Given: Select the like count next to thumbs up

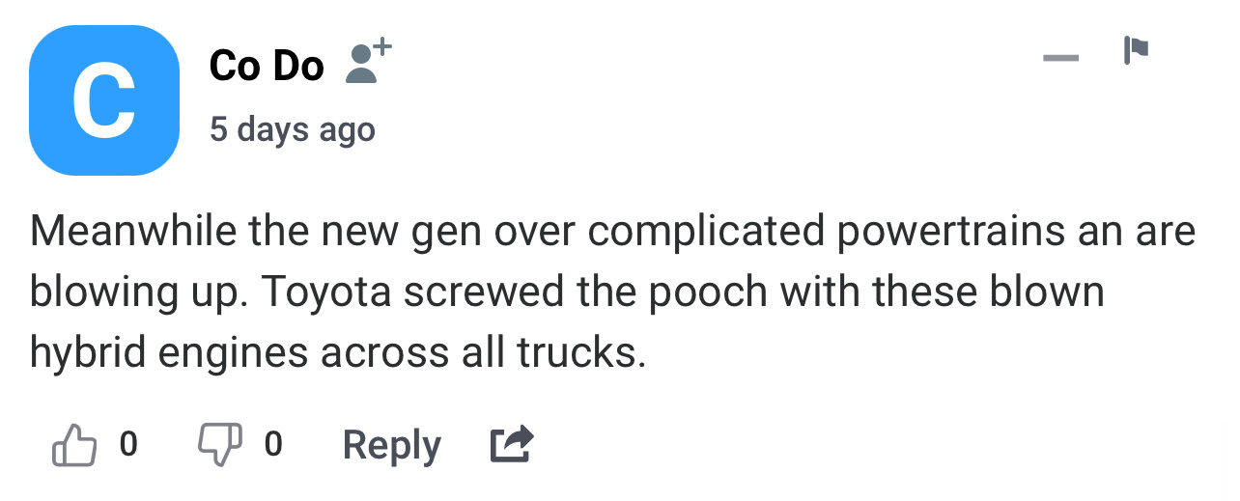Looking at the screenshot, I should tap(128, 444).
